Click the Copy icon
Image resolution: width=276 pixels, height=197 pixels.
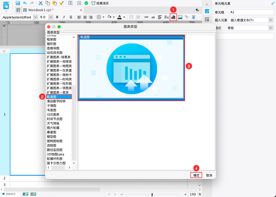click(x=47, y=3)
